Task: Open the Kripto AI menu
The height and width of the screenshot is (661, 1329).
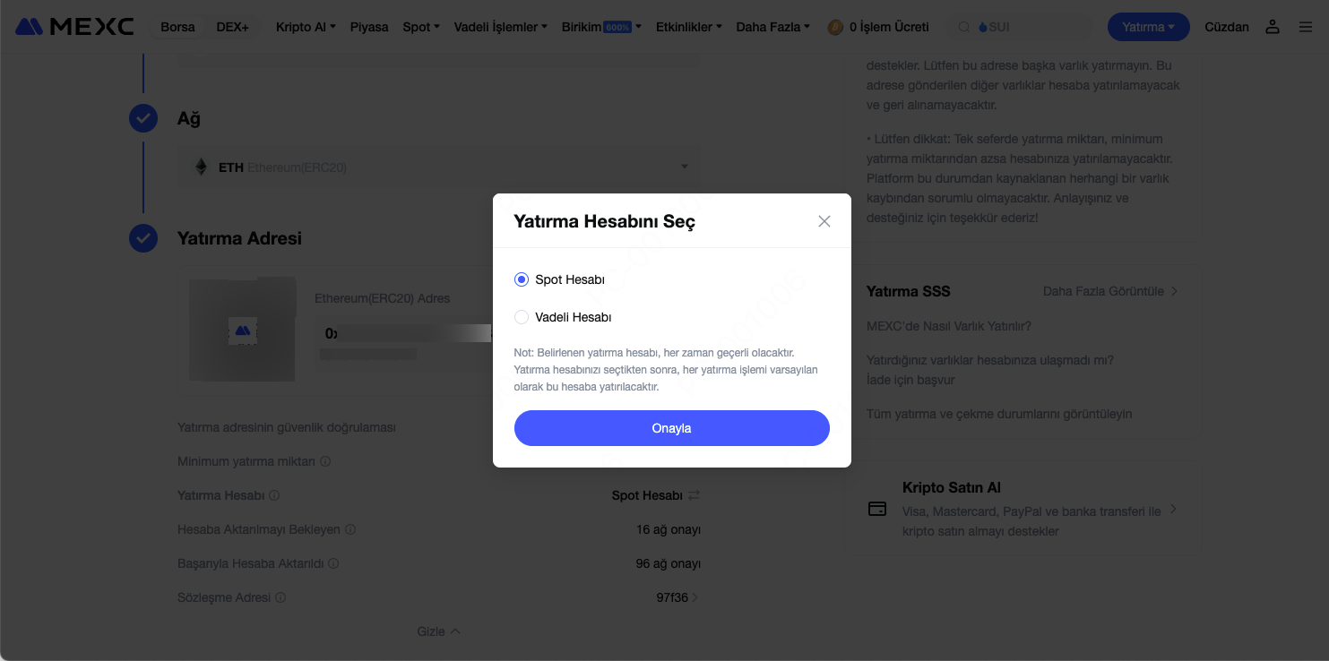Action: point(306,27)
